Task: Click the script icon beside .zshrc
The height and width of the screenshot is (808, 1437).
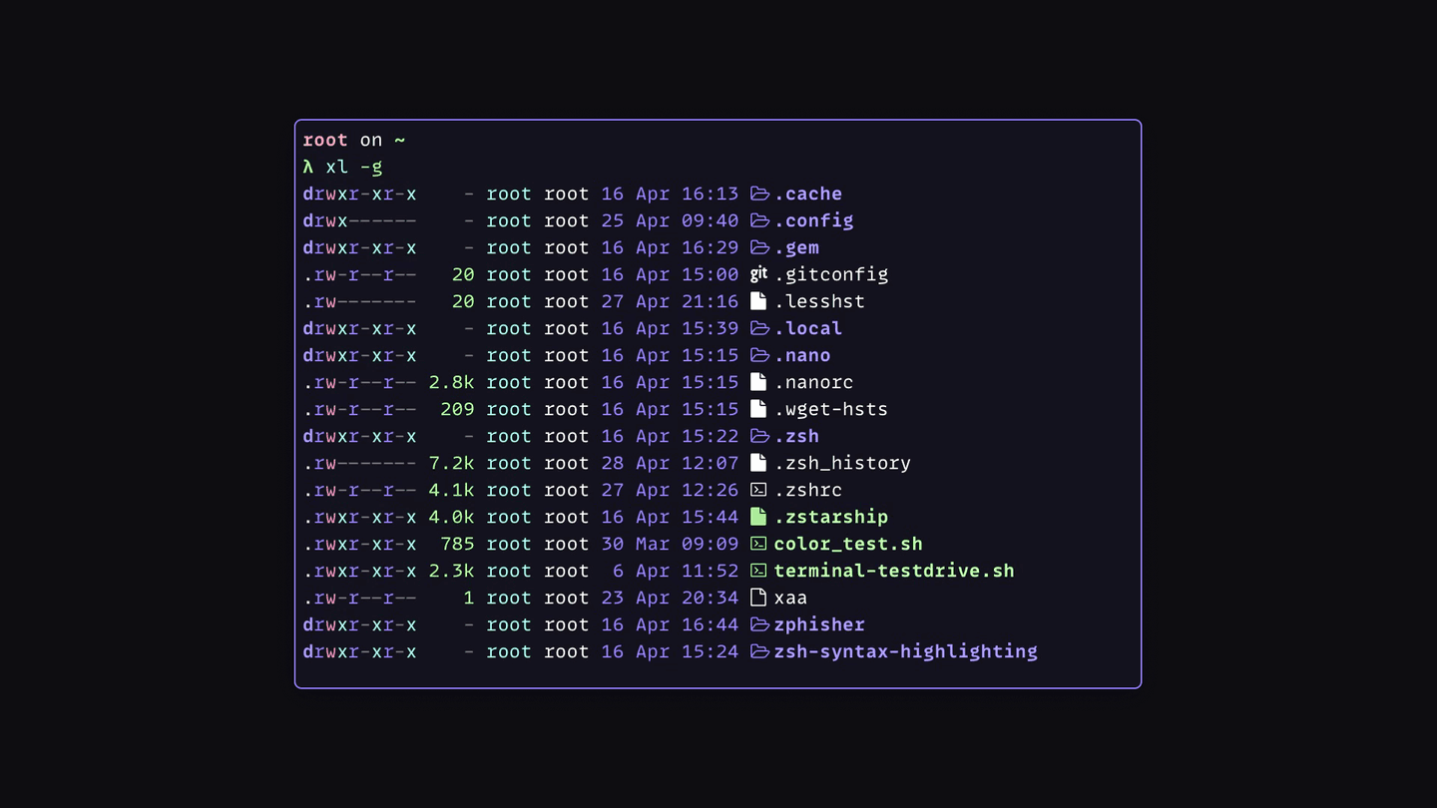Action: click(759, 490)
